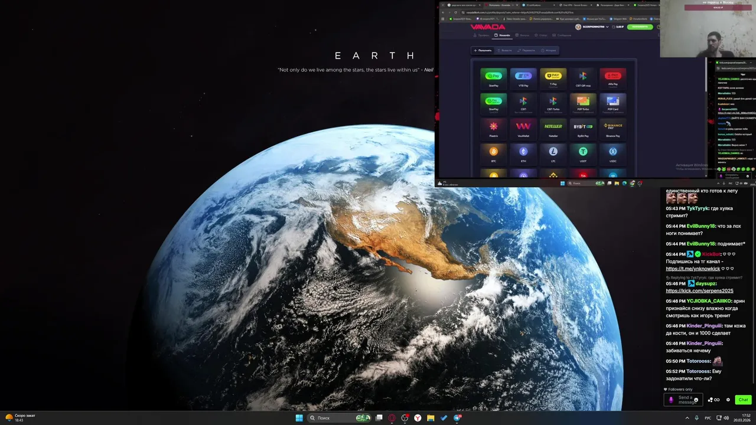Click the EvilBunny18 message 'что за лох ноги понимает?'

click(703, 230)
